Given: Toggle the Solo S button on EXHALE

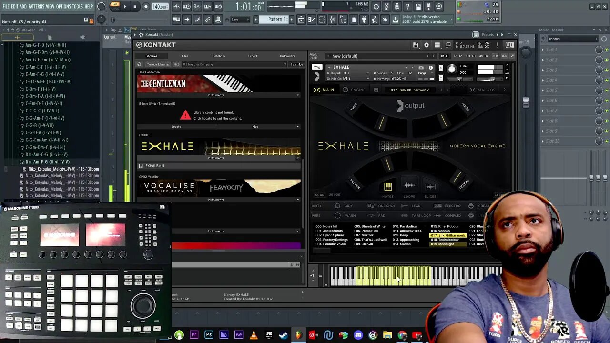Looking at the screenshot, I should coord(441,67).
